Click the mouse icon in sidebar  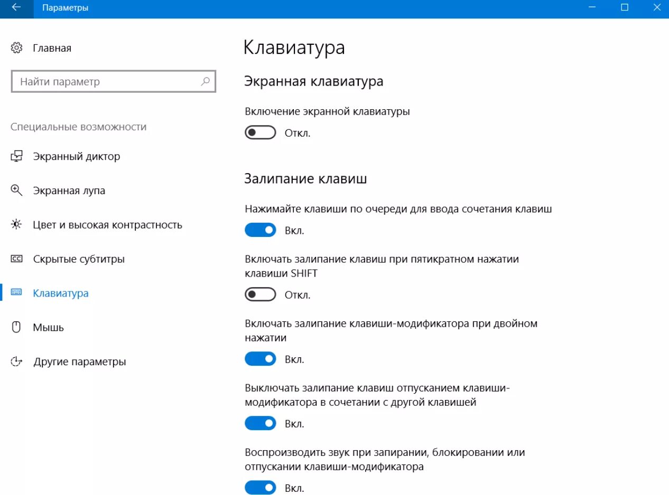click(16, 327)
